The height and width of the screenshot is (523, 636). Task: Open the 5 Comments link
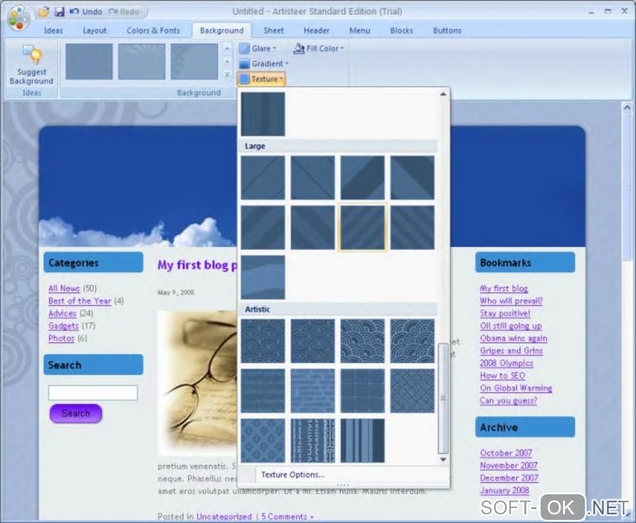(287, 517)
